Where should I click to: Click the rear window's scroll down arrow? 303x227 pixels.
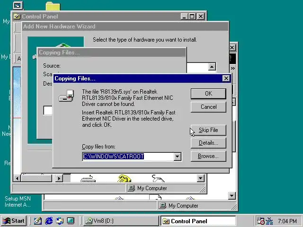(232, 196)
